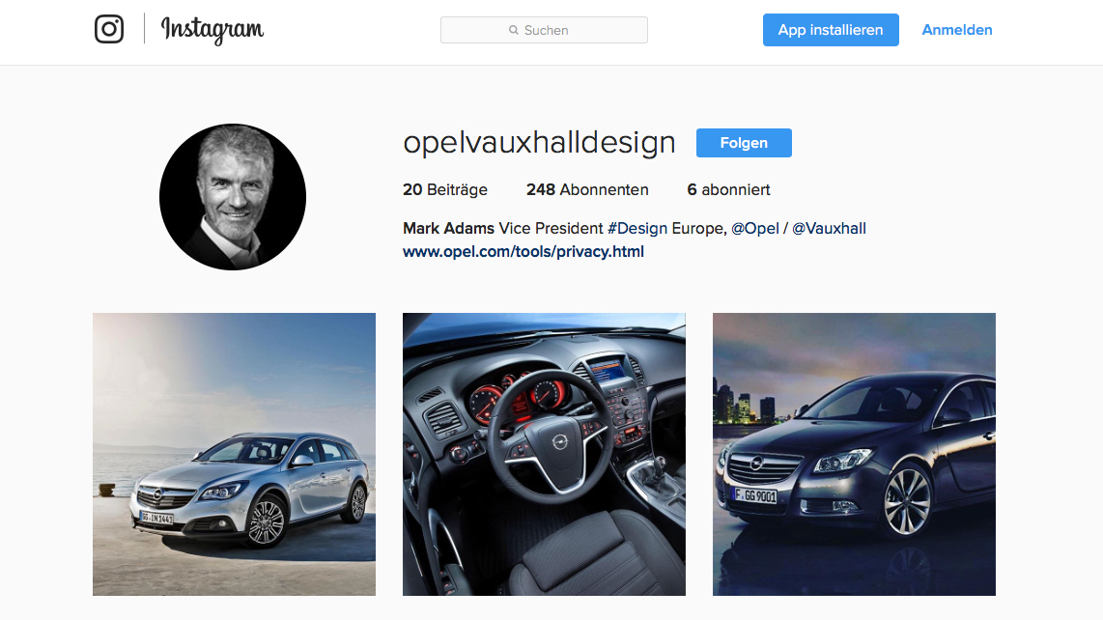Image resolution: width=1103 pixels, height=620 pixels.
Task: Follow the account with Folgen button
Action: tap(744, 143)
